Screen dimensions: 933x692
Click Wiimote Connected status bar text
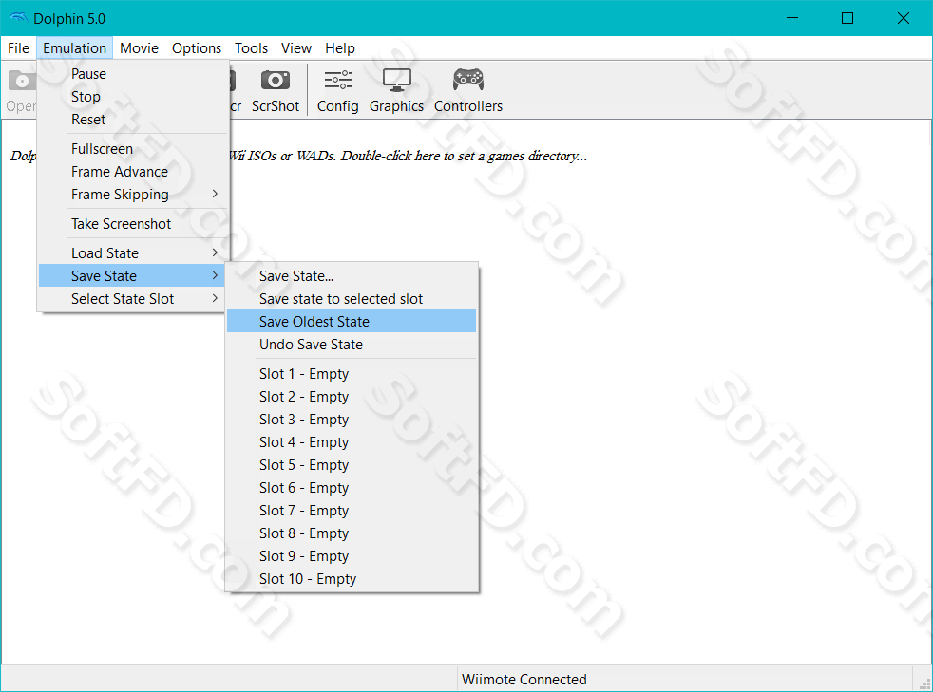524,680
